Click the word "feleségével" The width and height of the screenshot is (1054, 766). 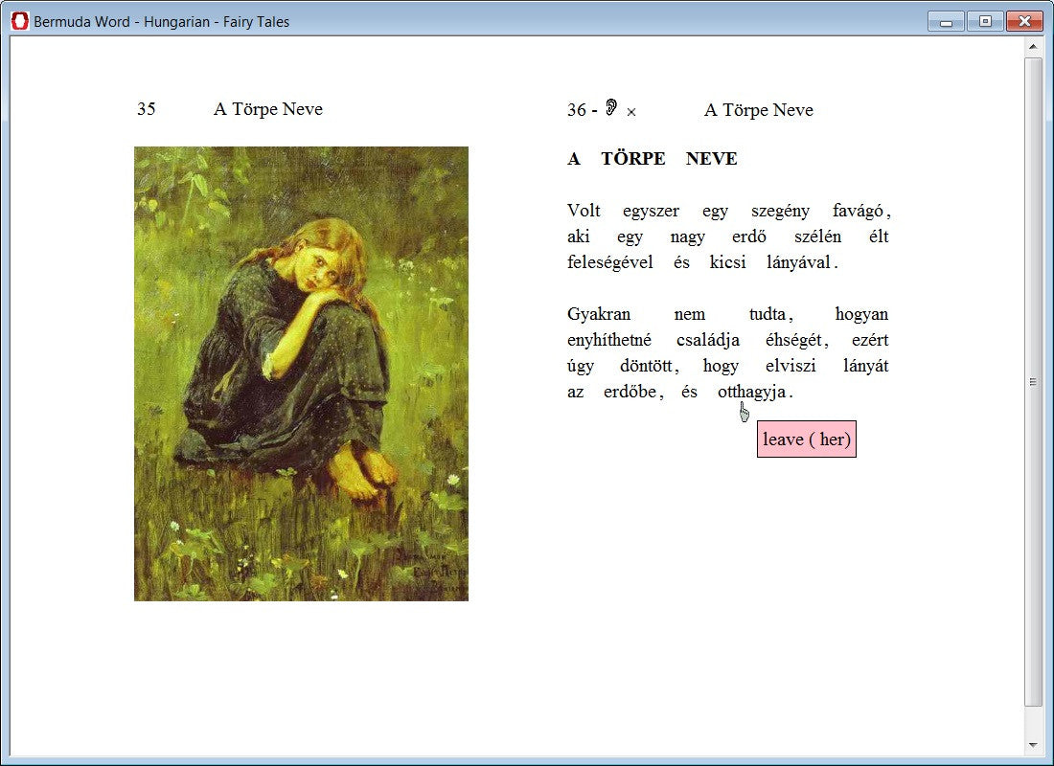pos(609,262)
